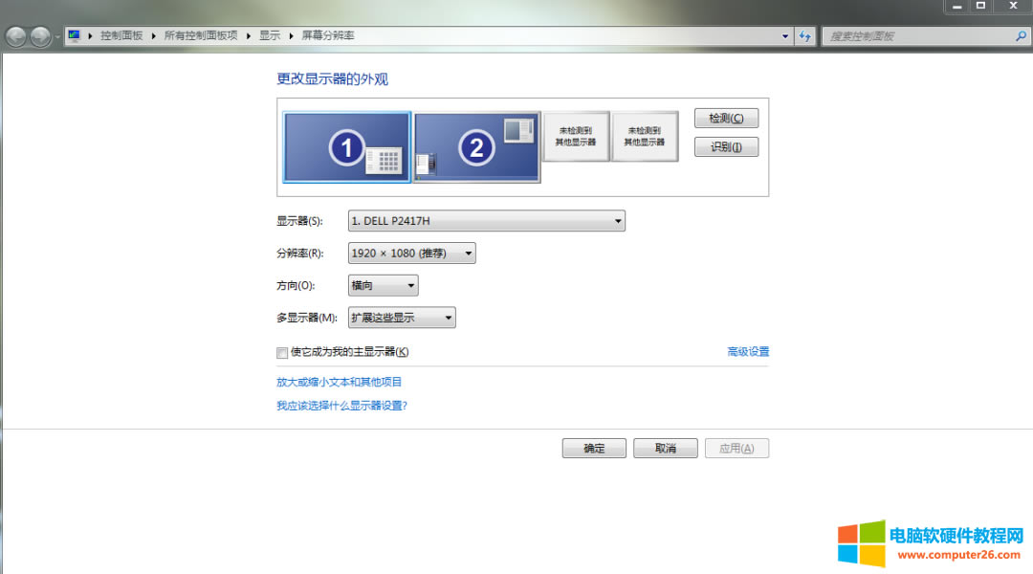Click the Forward navigation arrow button
Image resolution: width=1033 pixels, height=574 pixels.
click(x=40, y=36)
